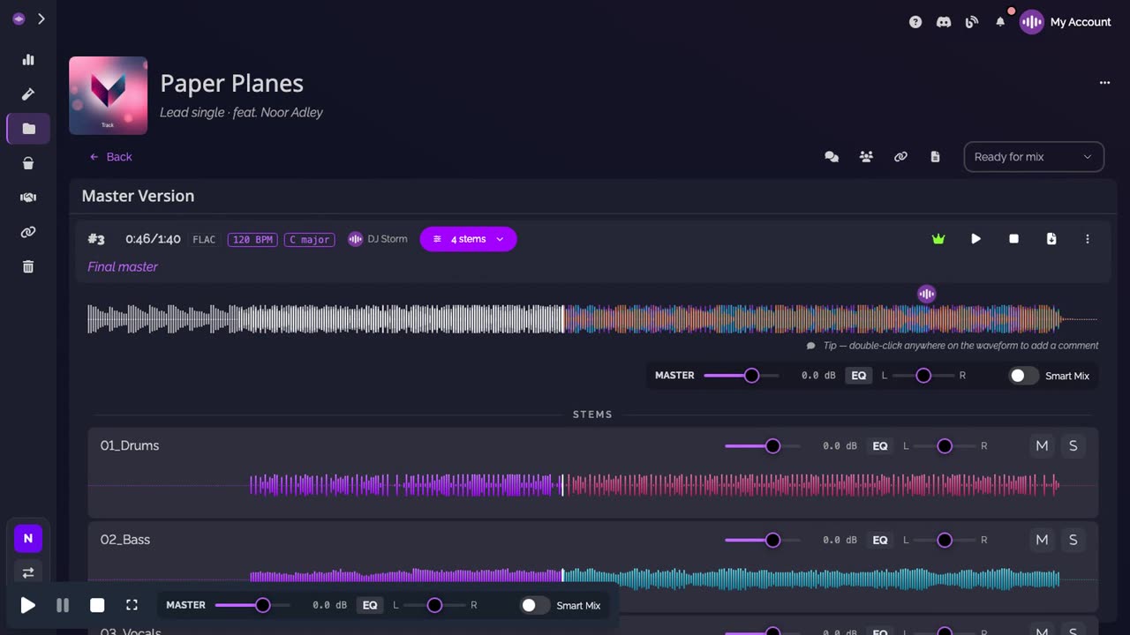Mute the 02_Bass stem

point(1042,540)
